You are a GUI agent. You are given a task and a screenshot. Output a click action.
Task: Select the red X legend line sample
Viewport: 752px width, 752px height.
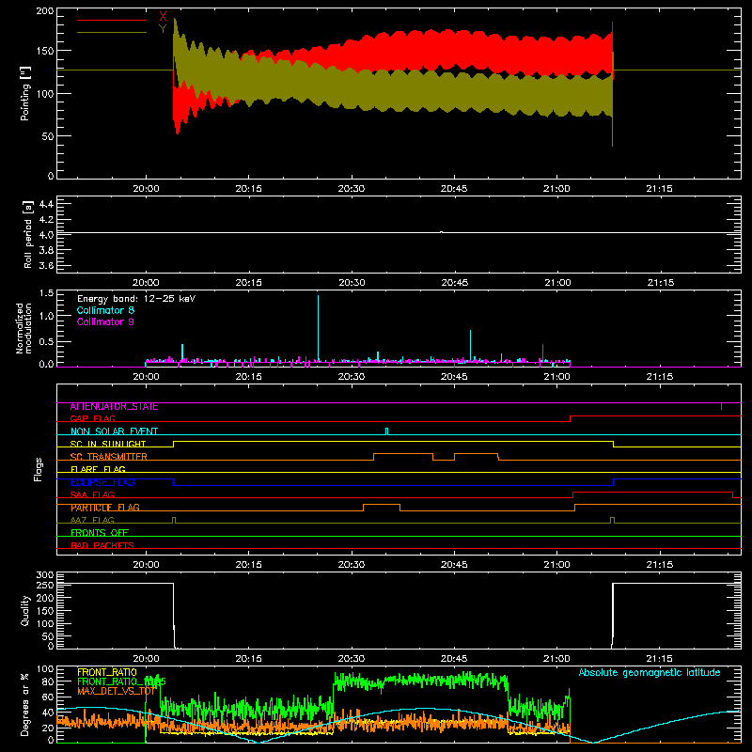pyautogui.click(x=112, y=20)
